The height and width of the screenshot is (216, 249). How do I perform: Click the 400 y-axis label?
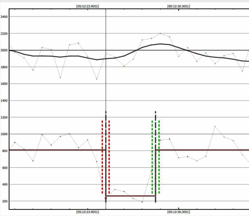[5, 184]
